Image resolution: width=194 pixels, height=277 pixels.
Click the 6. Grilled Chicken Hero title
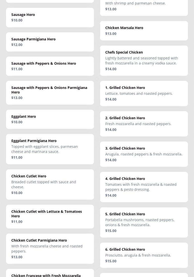[125, 249]
